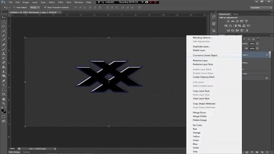The height and width of the screenshot is (154, 274).
Task: Open status bar info arrow
Action: [55, 149]
